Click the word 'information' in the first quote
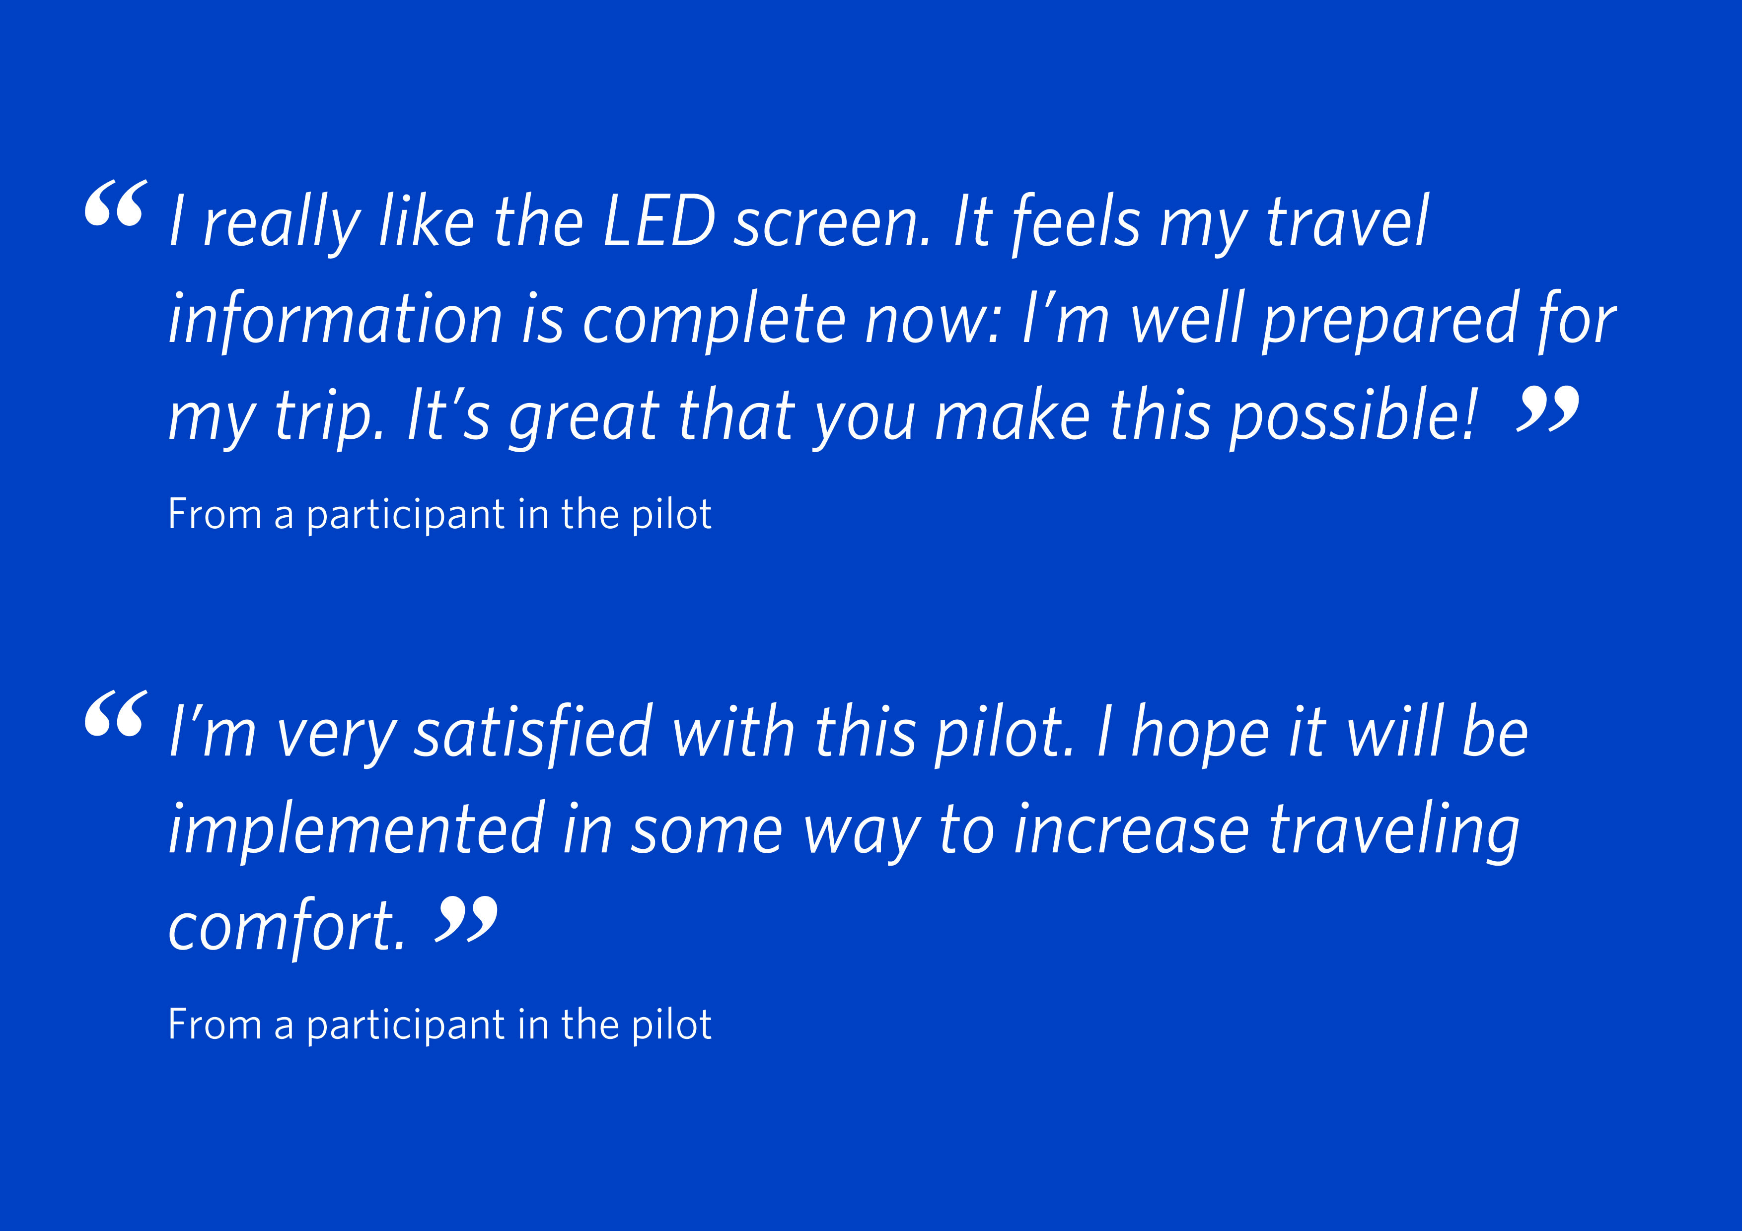Screen dimensions: 1742x1231 click(x=335, y=319)
